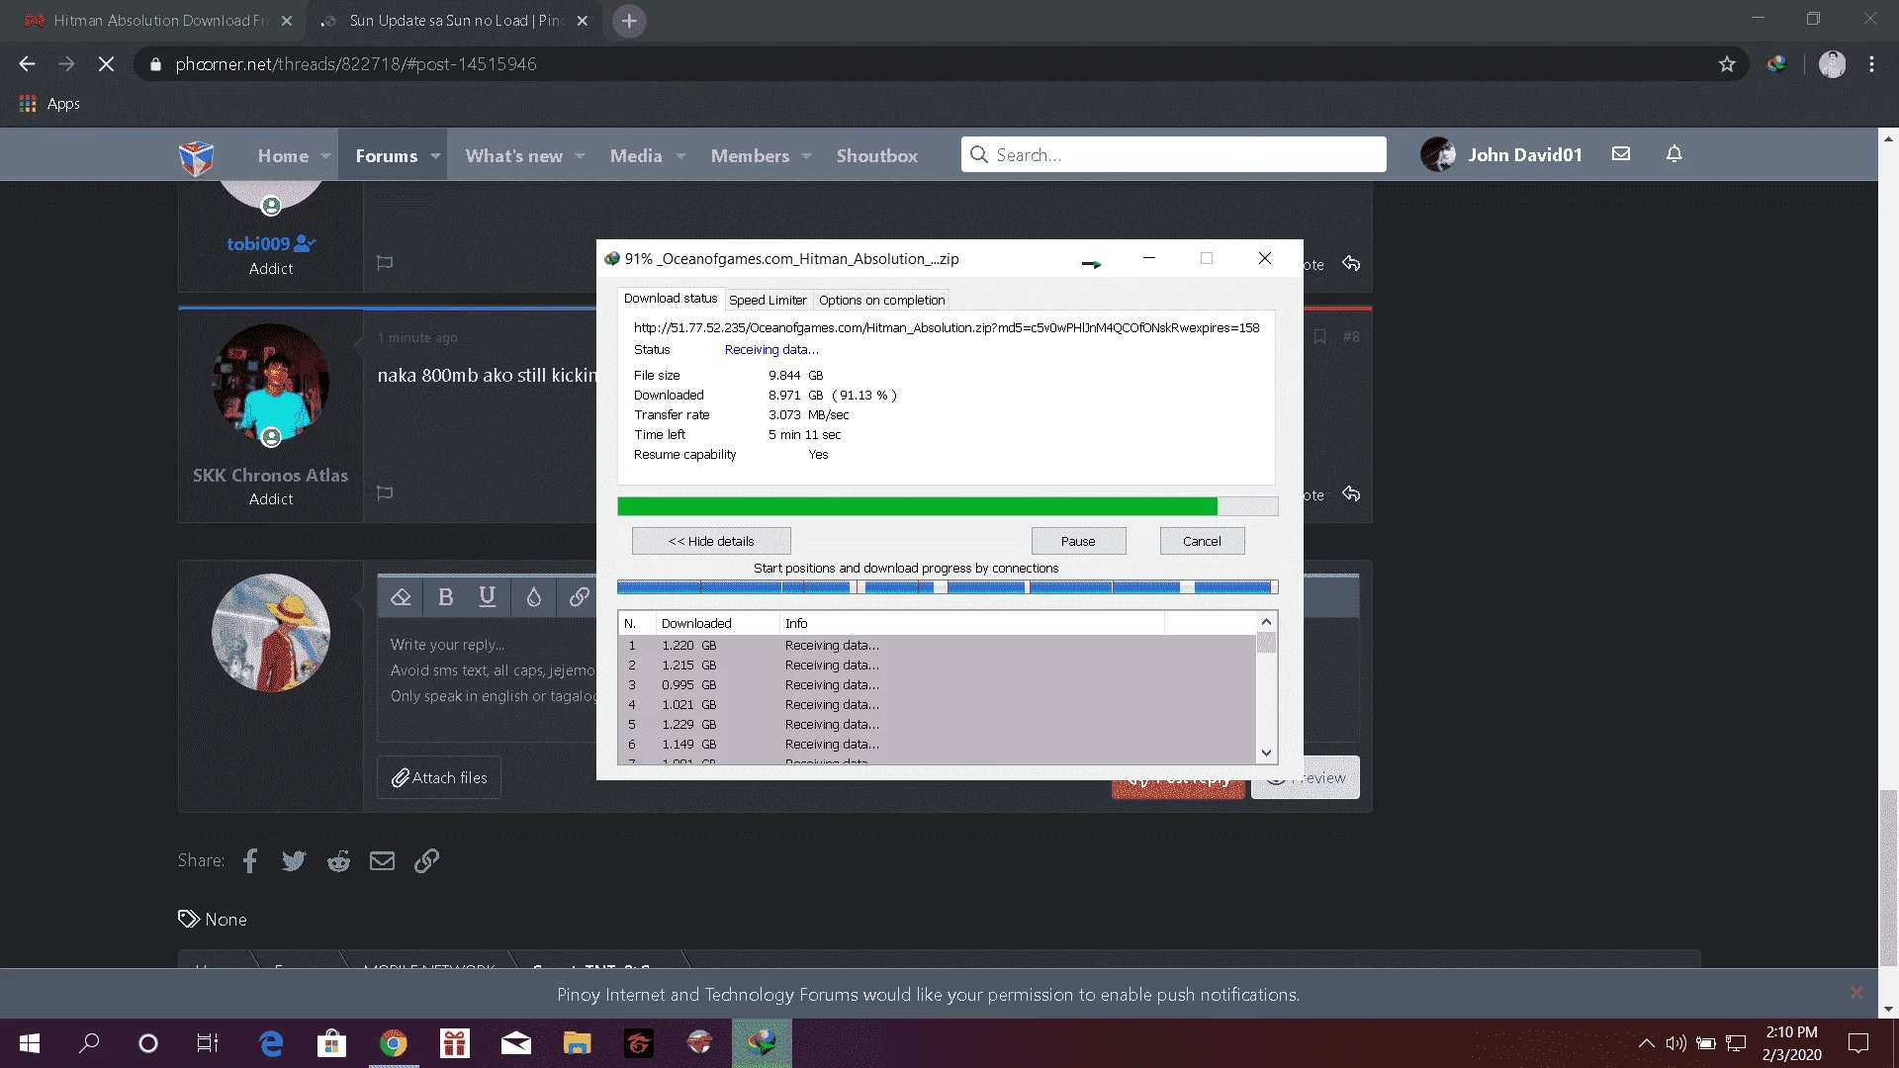Share thread on Twitter
Image resolution: width=1899 pixels, height=1068 pixels.
tap(294, 860)
